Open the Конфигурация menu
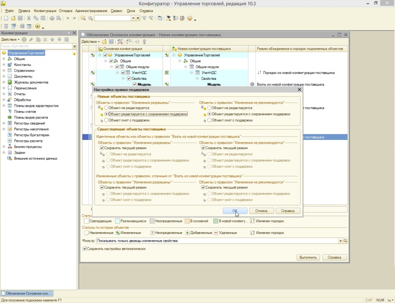This screenshot has height=303, width=395. pyautogui.click(x=45, y=11)
